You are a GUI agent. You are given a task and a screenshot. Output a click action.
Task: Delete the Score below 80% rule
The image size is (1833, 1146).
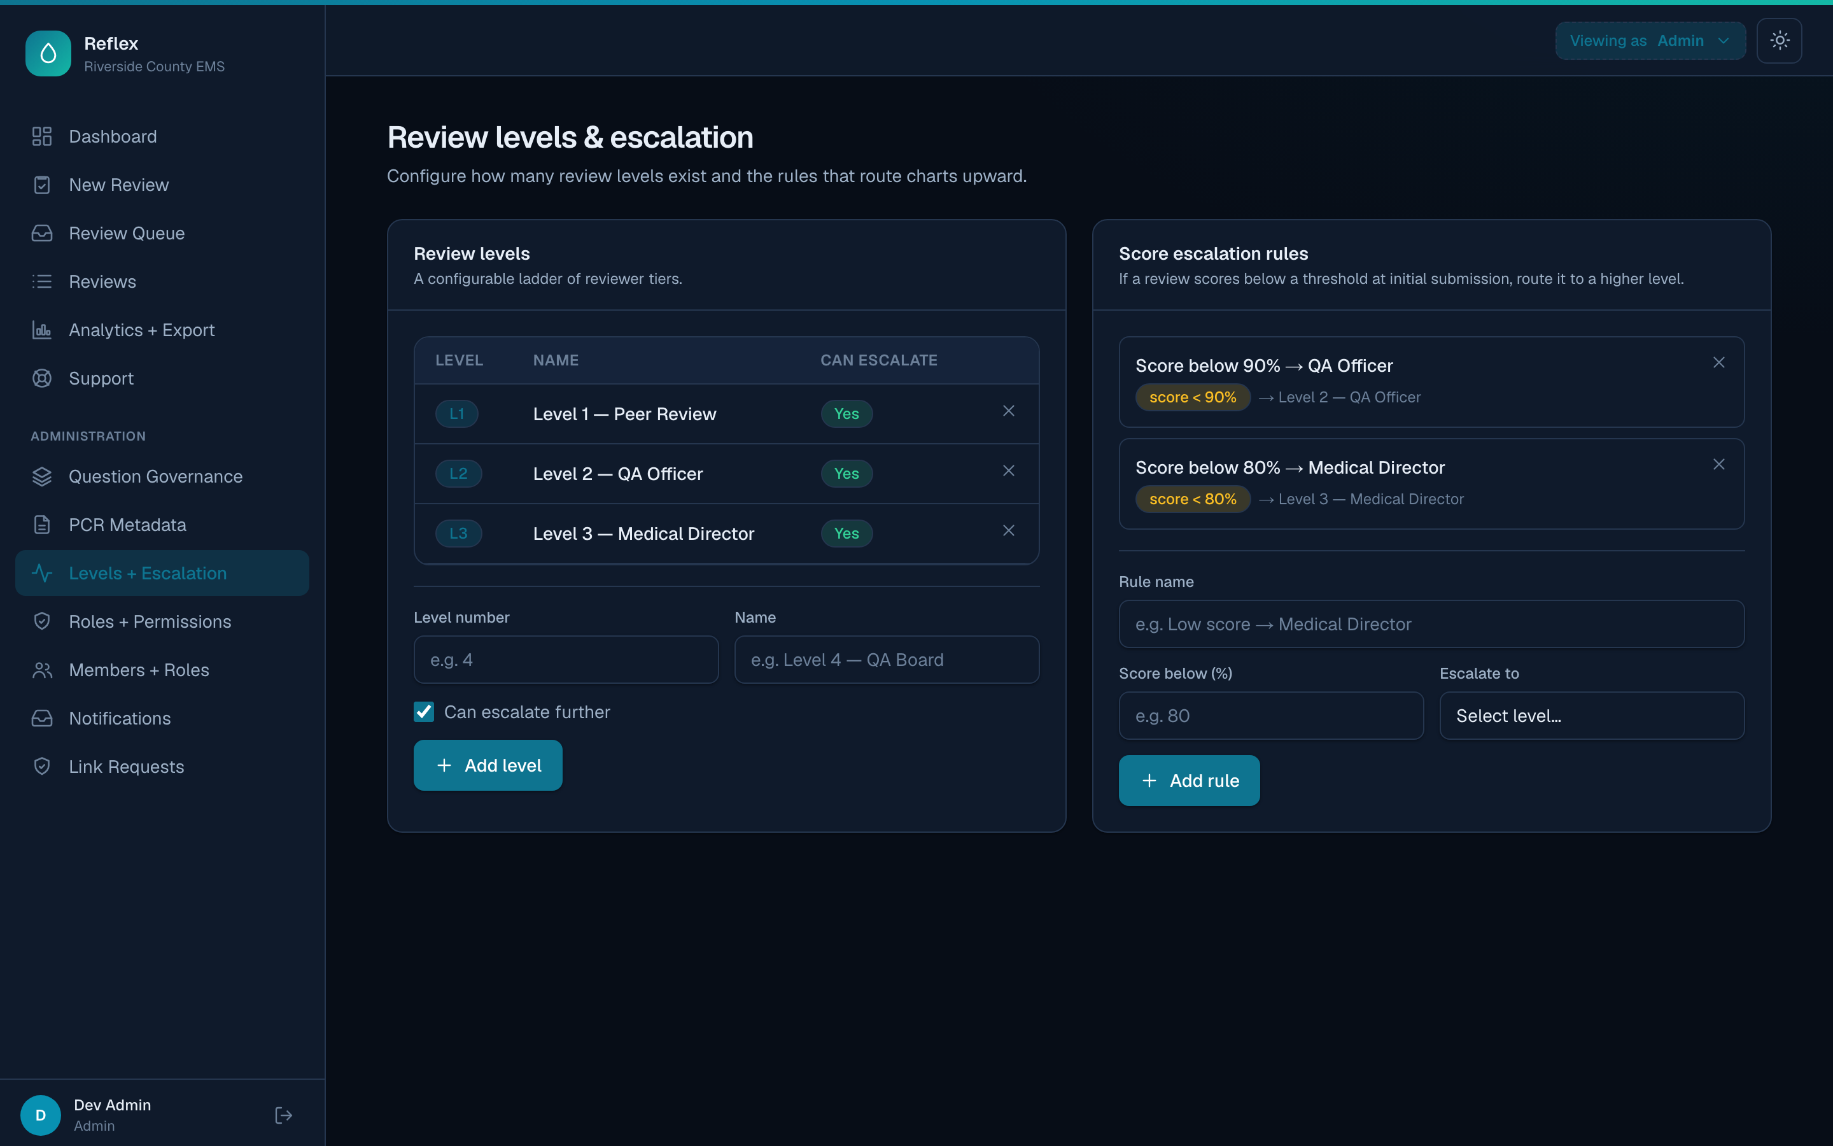click(x=1718, y=465)
